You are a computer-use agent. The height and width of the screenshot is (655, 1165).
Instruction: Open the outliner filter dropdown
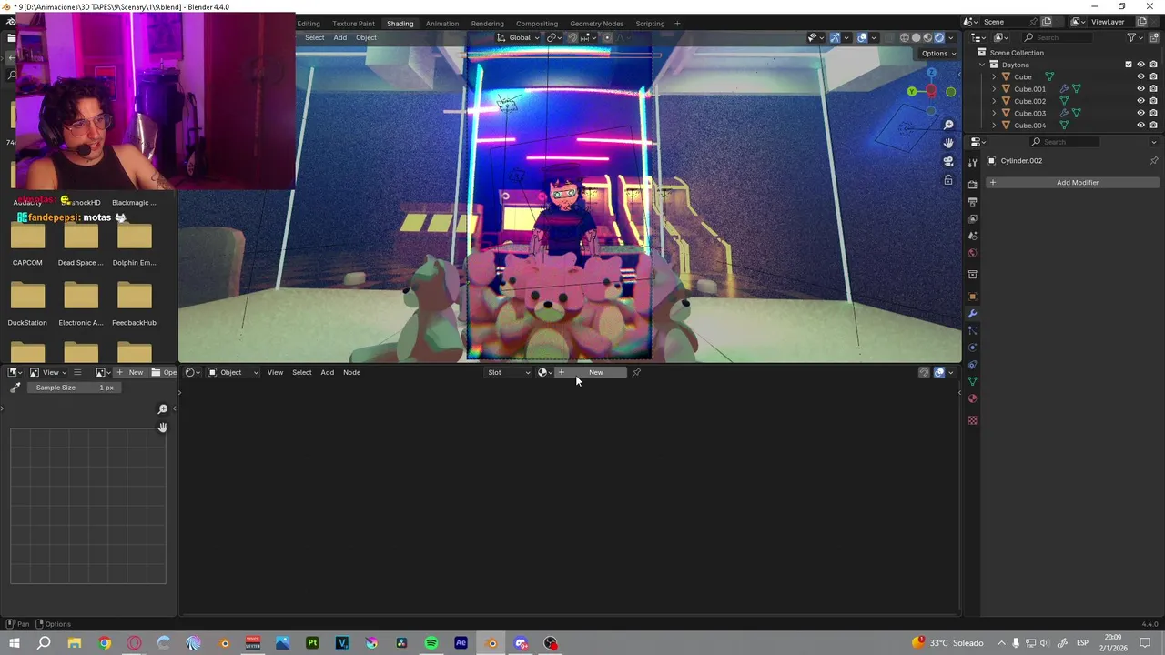[x=1134, y=37]
